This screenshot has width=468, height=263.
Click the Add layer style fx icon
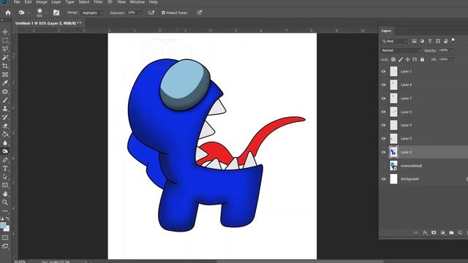[x=425, y=232]
